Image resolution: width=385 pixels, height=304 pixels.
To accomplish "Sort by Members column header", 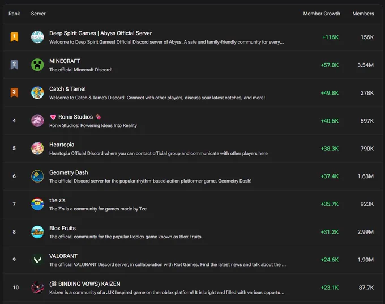I will [363, 14].
